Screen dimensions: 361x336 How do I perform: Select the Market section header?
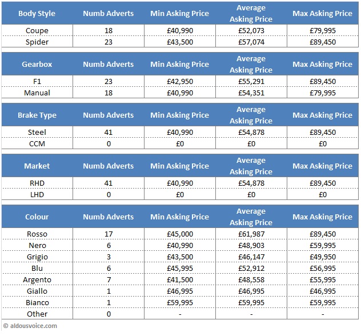(38, 166)
